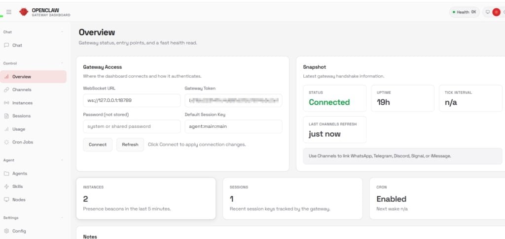
Task: Open the Instances broadcast icon in sidebar
Action: pos(6,103)
